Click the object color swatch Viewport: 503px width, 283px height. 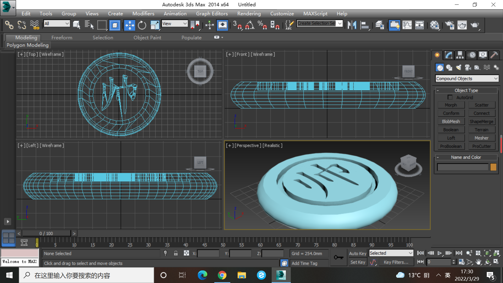tap(493, 167)
